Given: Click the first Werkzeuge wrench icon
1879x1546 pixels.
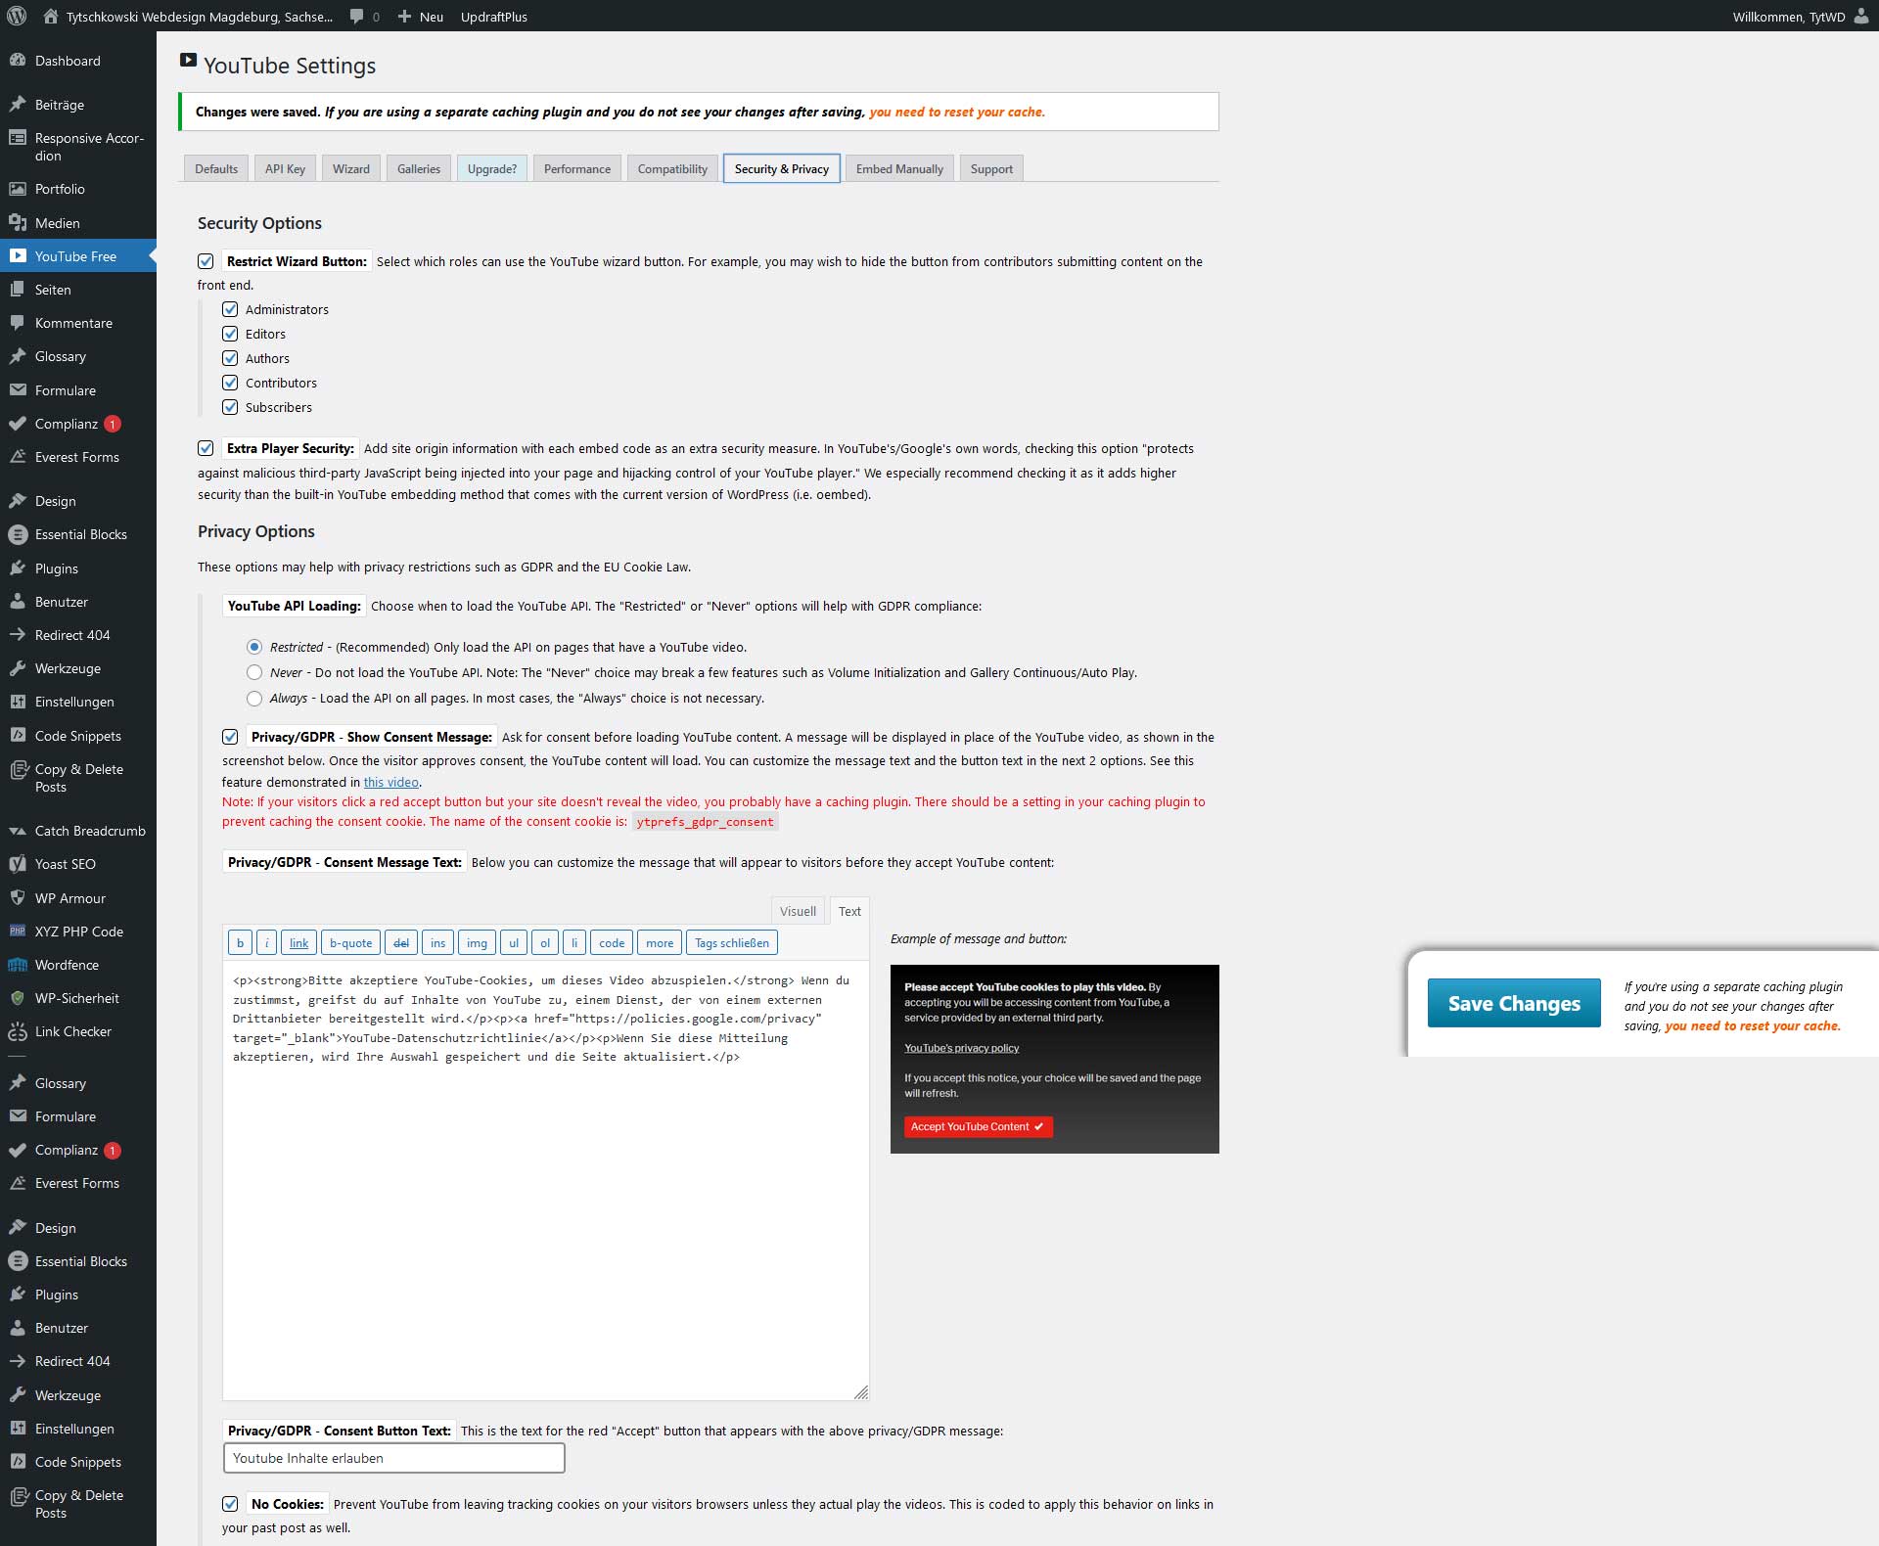Looking at the screenshot, I should (18, 668).
